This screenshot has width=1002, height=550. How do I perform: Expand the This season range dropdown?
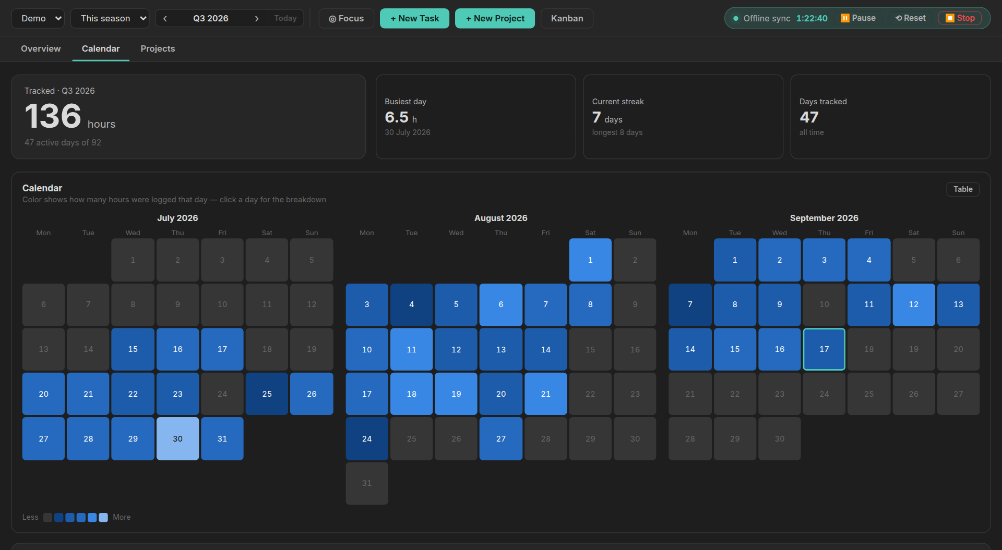[110, 18]
